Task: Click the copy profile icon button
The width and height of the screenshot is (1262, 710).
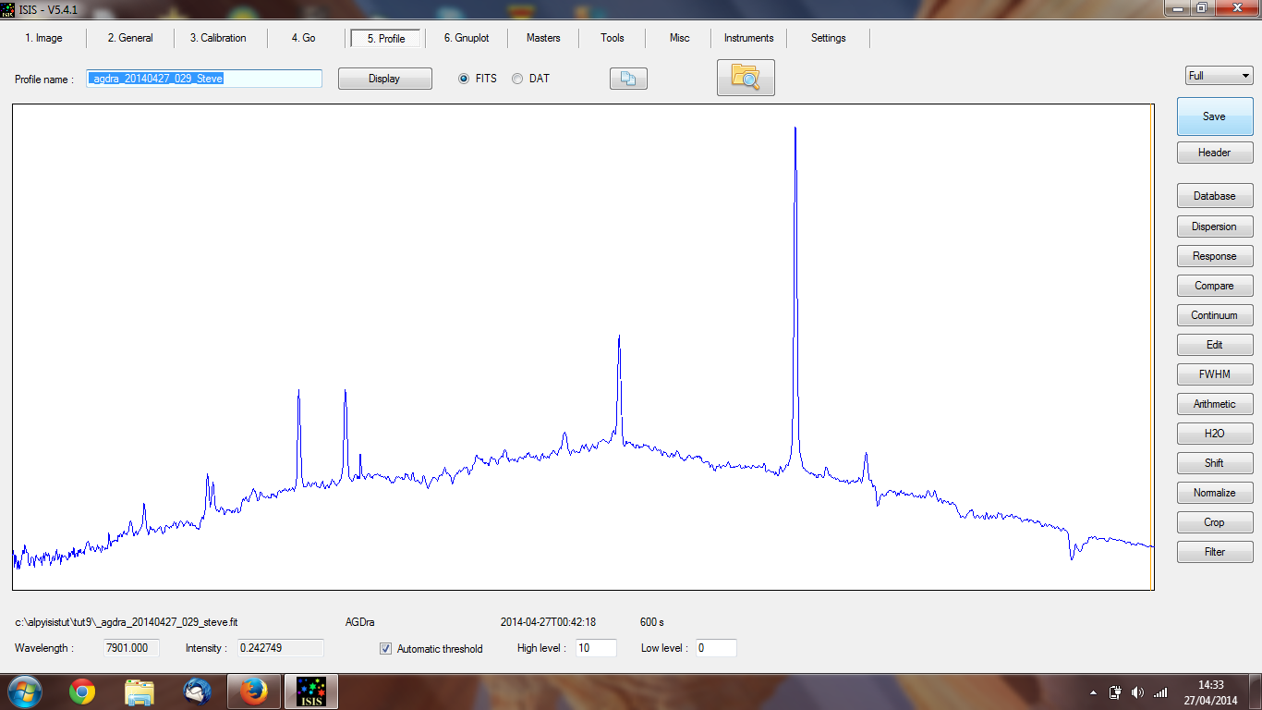Action: tap(628, 80)
